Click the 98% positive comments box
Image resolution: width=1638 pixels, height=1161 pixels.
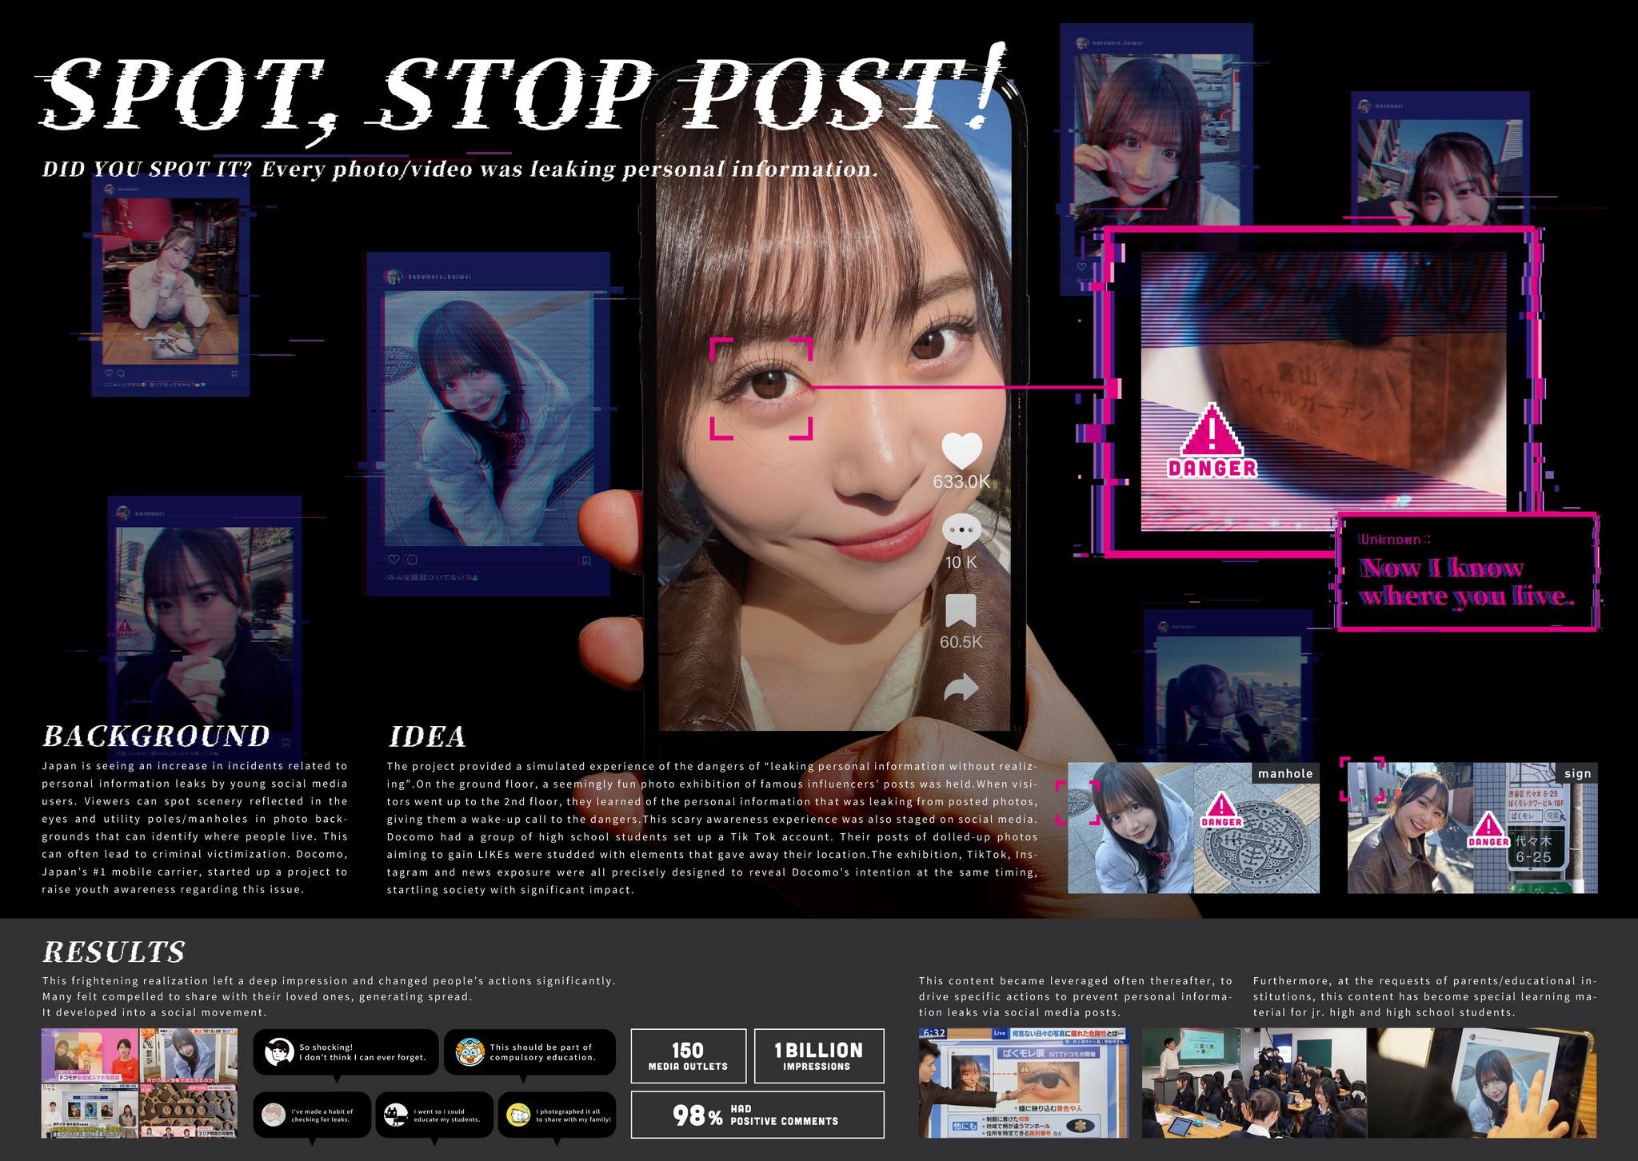point(757,1115)
